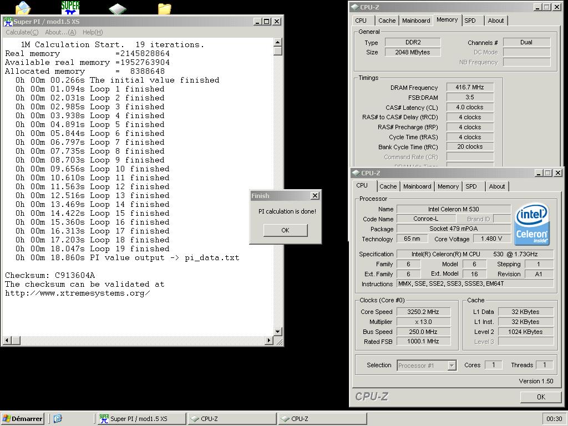This screenshot has height=426, width=568.
Task: Close the Finish dialog
Action: pos(315,196)
